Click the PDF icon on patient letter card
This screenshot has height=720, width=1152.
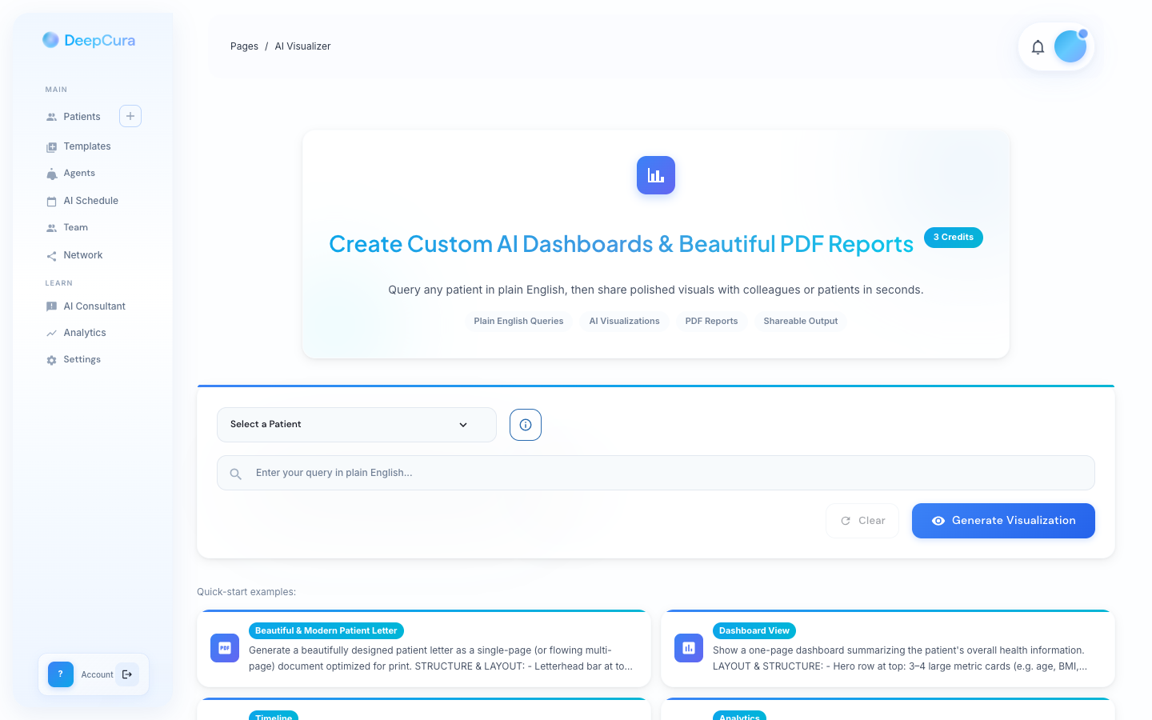click(x=225, y=648)
